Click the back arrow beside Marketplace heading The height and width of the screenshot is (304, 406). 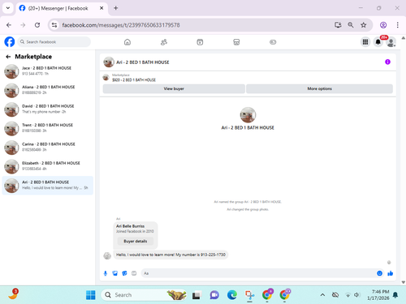tap(8, 57)
